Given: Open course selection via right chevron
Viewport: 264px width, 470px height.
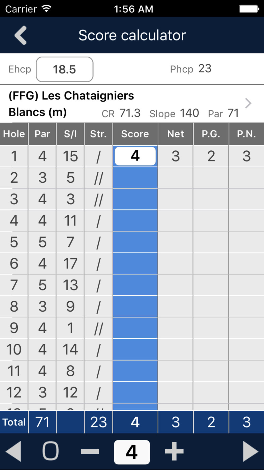Looking at the screenshot, I should point(248,103).
